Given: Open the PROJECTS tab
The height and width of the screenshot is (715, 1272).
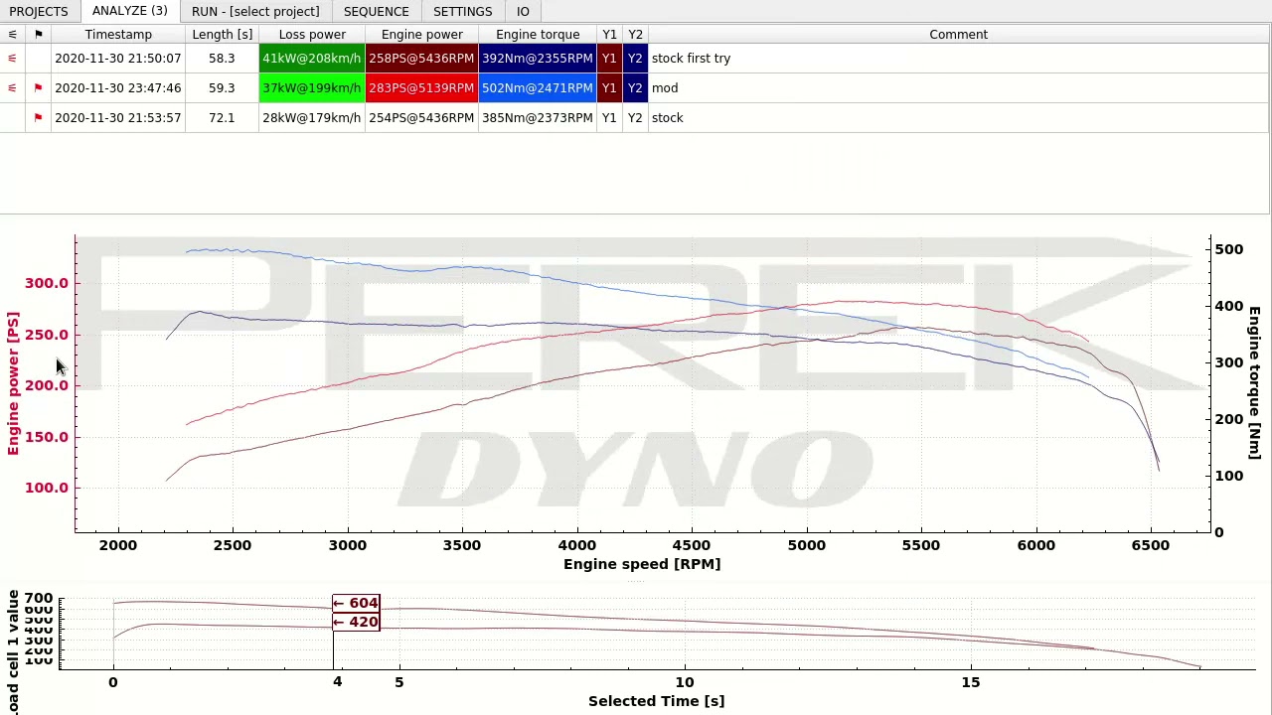Looking at the screenshot, I should click(x=39, y=11).
